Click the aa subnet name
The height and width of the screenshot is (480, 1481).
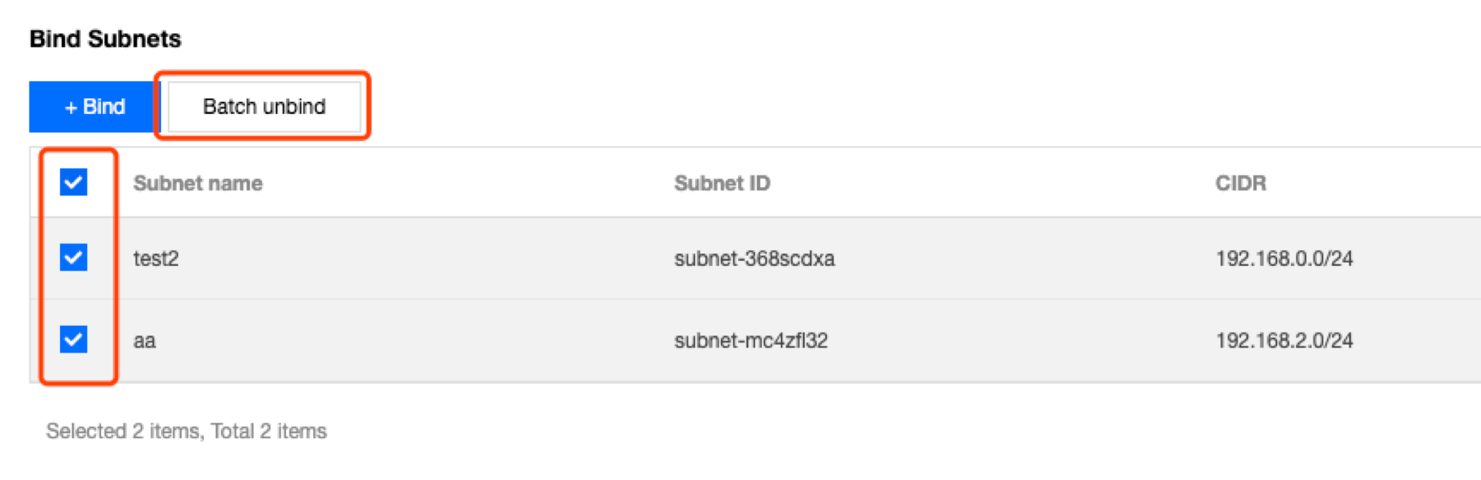point(145,341)
